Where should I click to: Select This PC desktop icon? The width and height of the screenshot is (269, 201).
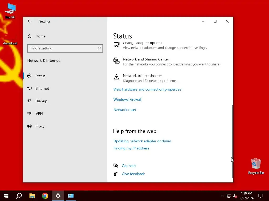pyautogui.click(x=10, y=11)
